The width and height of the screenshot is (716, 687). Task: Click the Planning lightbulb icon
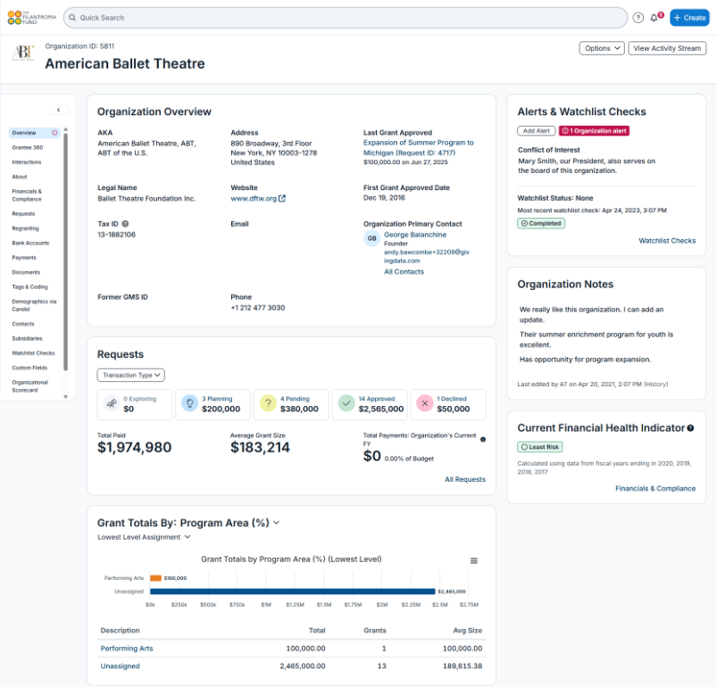[x=190, y=403]
